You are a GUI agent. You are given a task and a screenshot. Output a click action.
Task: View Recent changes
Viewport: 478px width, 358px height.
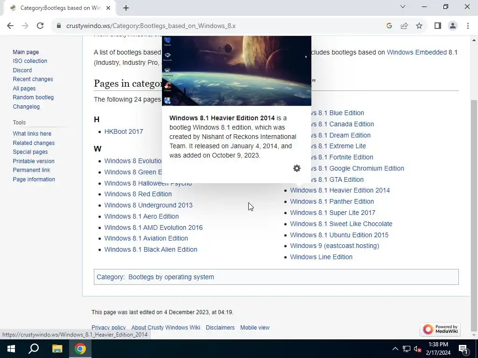[33, 79]
